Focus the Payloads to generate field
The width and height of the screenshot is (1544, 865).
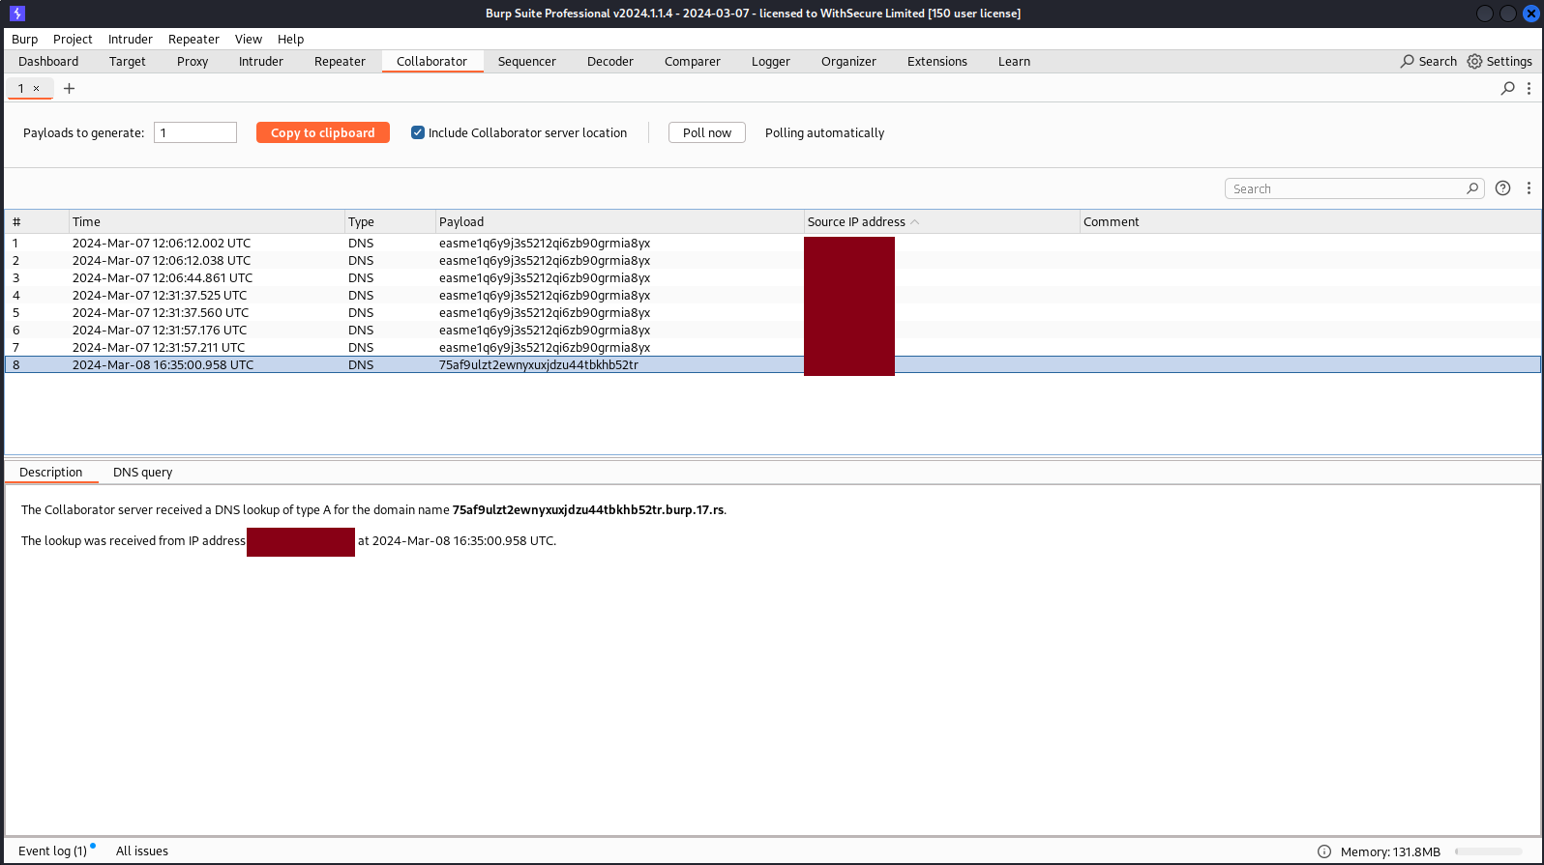coord(195,132)
